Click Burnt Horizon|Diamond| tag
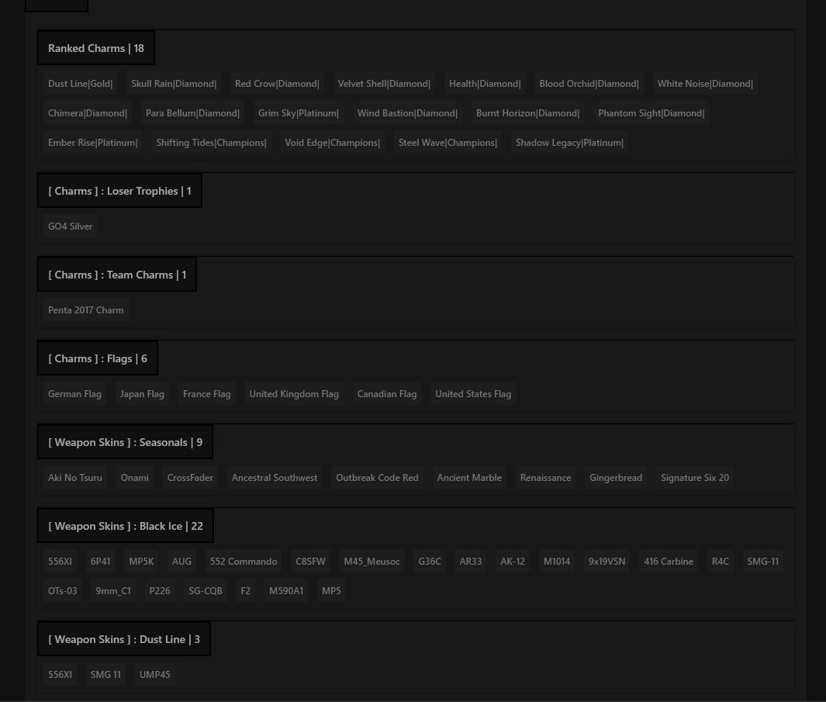This screenshot has height=702, width=826. click(528, 113)
